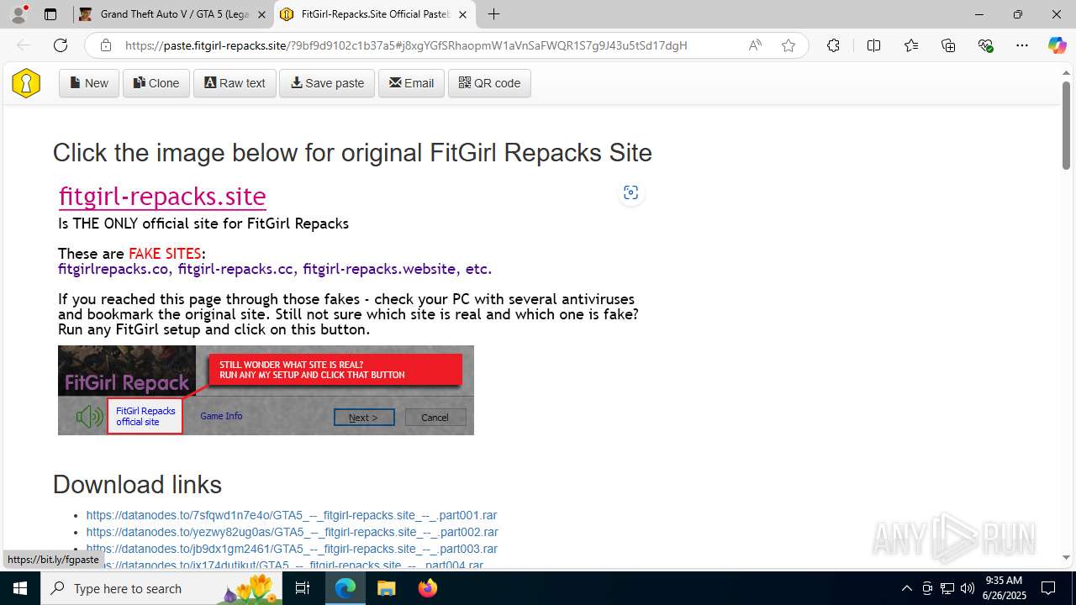Open File Explorer from taskbar

click(x=386, y=588)
